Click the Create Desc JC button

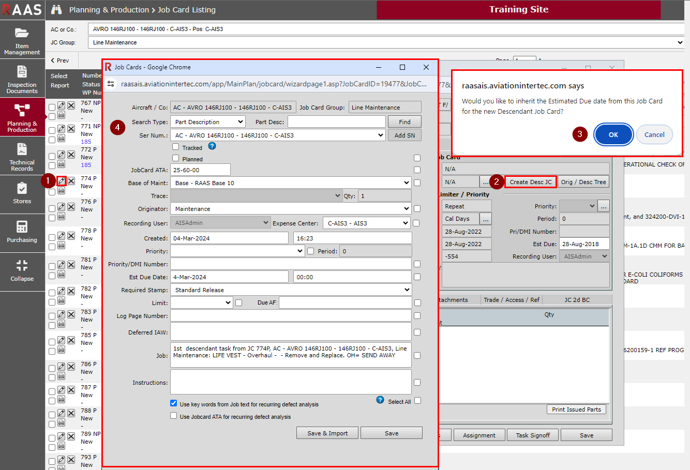point(530,182)
